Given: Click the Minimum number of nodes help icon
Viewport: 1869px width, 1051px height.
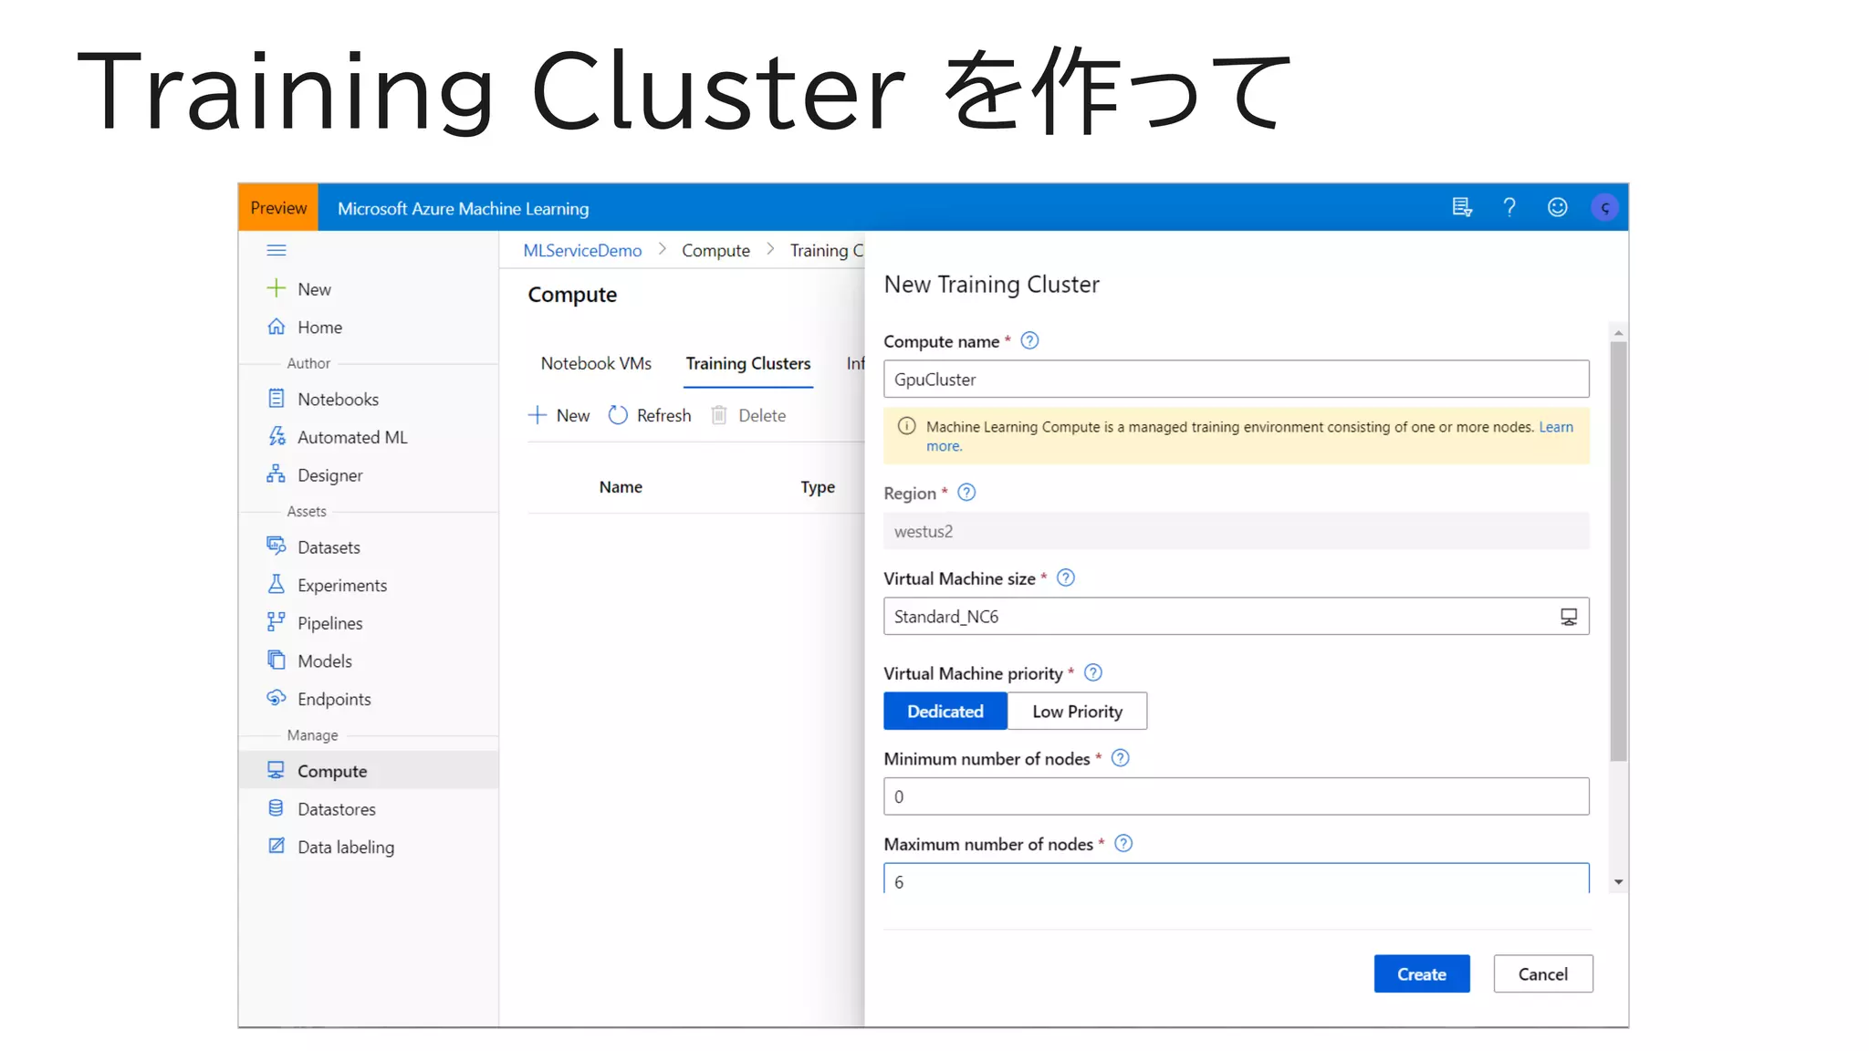Looking at the screenshot, I should tap(1121, 758).
